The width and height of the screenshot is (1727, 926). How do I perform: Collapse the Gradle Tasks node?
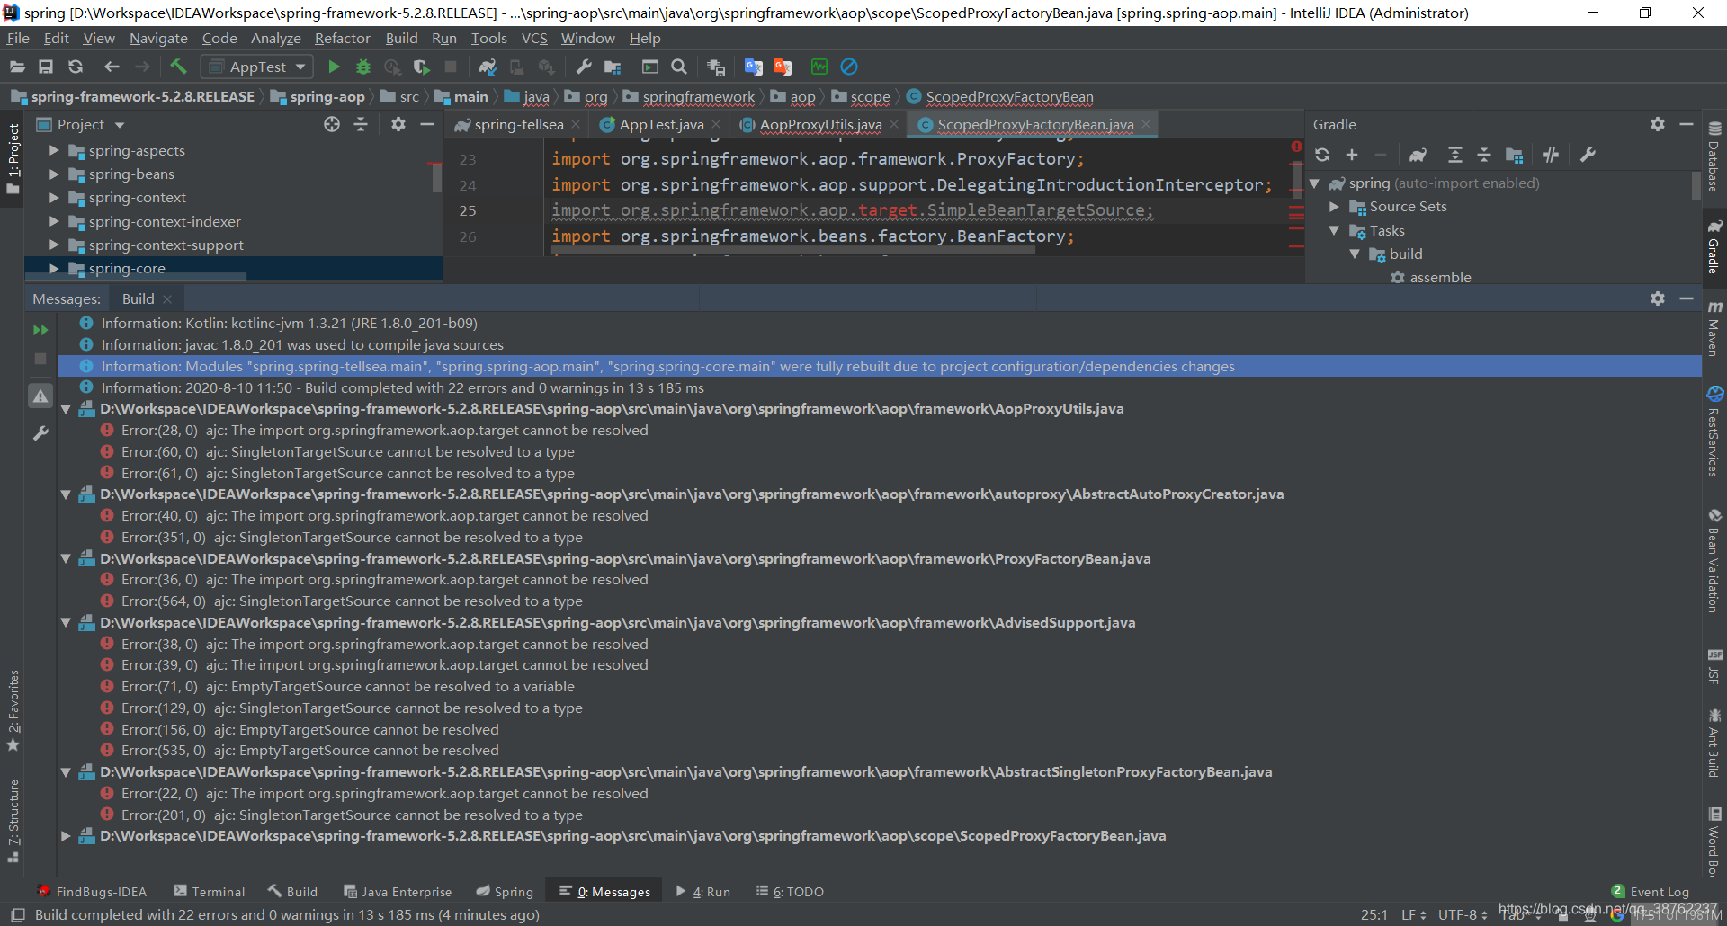pyautogui.click(x=1335, y=231)
